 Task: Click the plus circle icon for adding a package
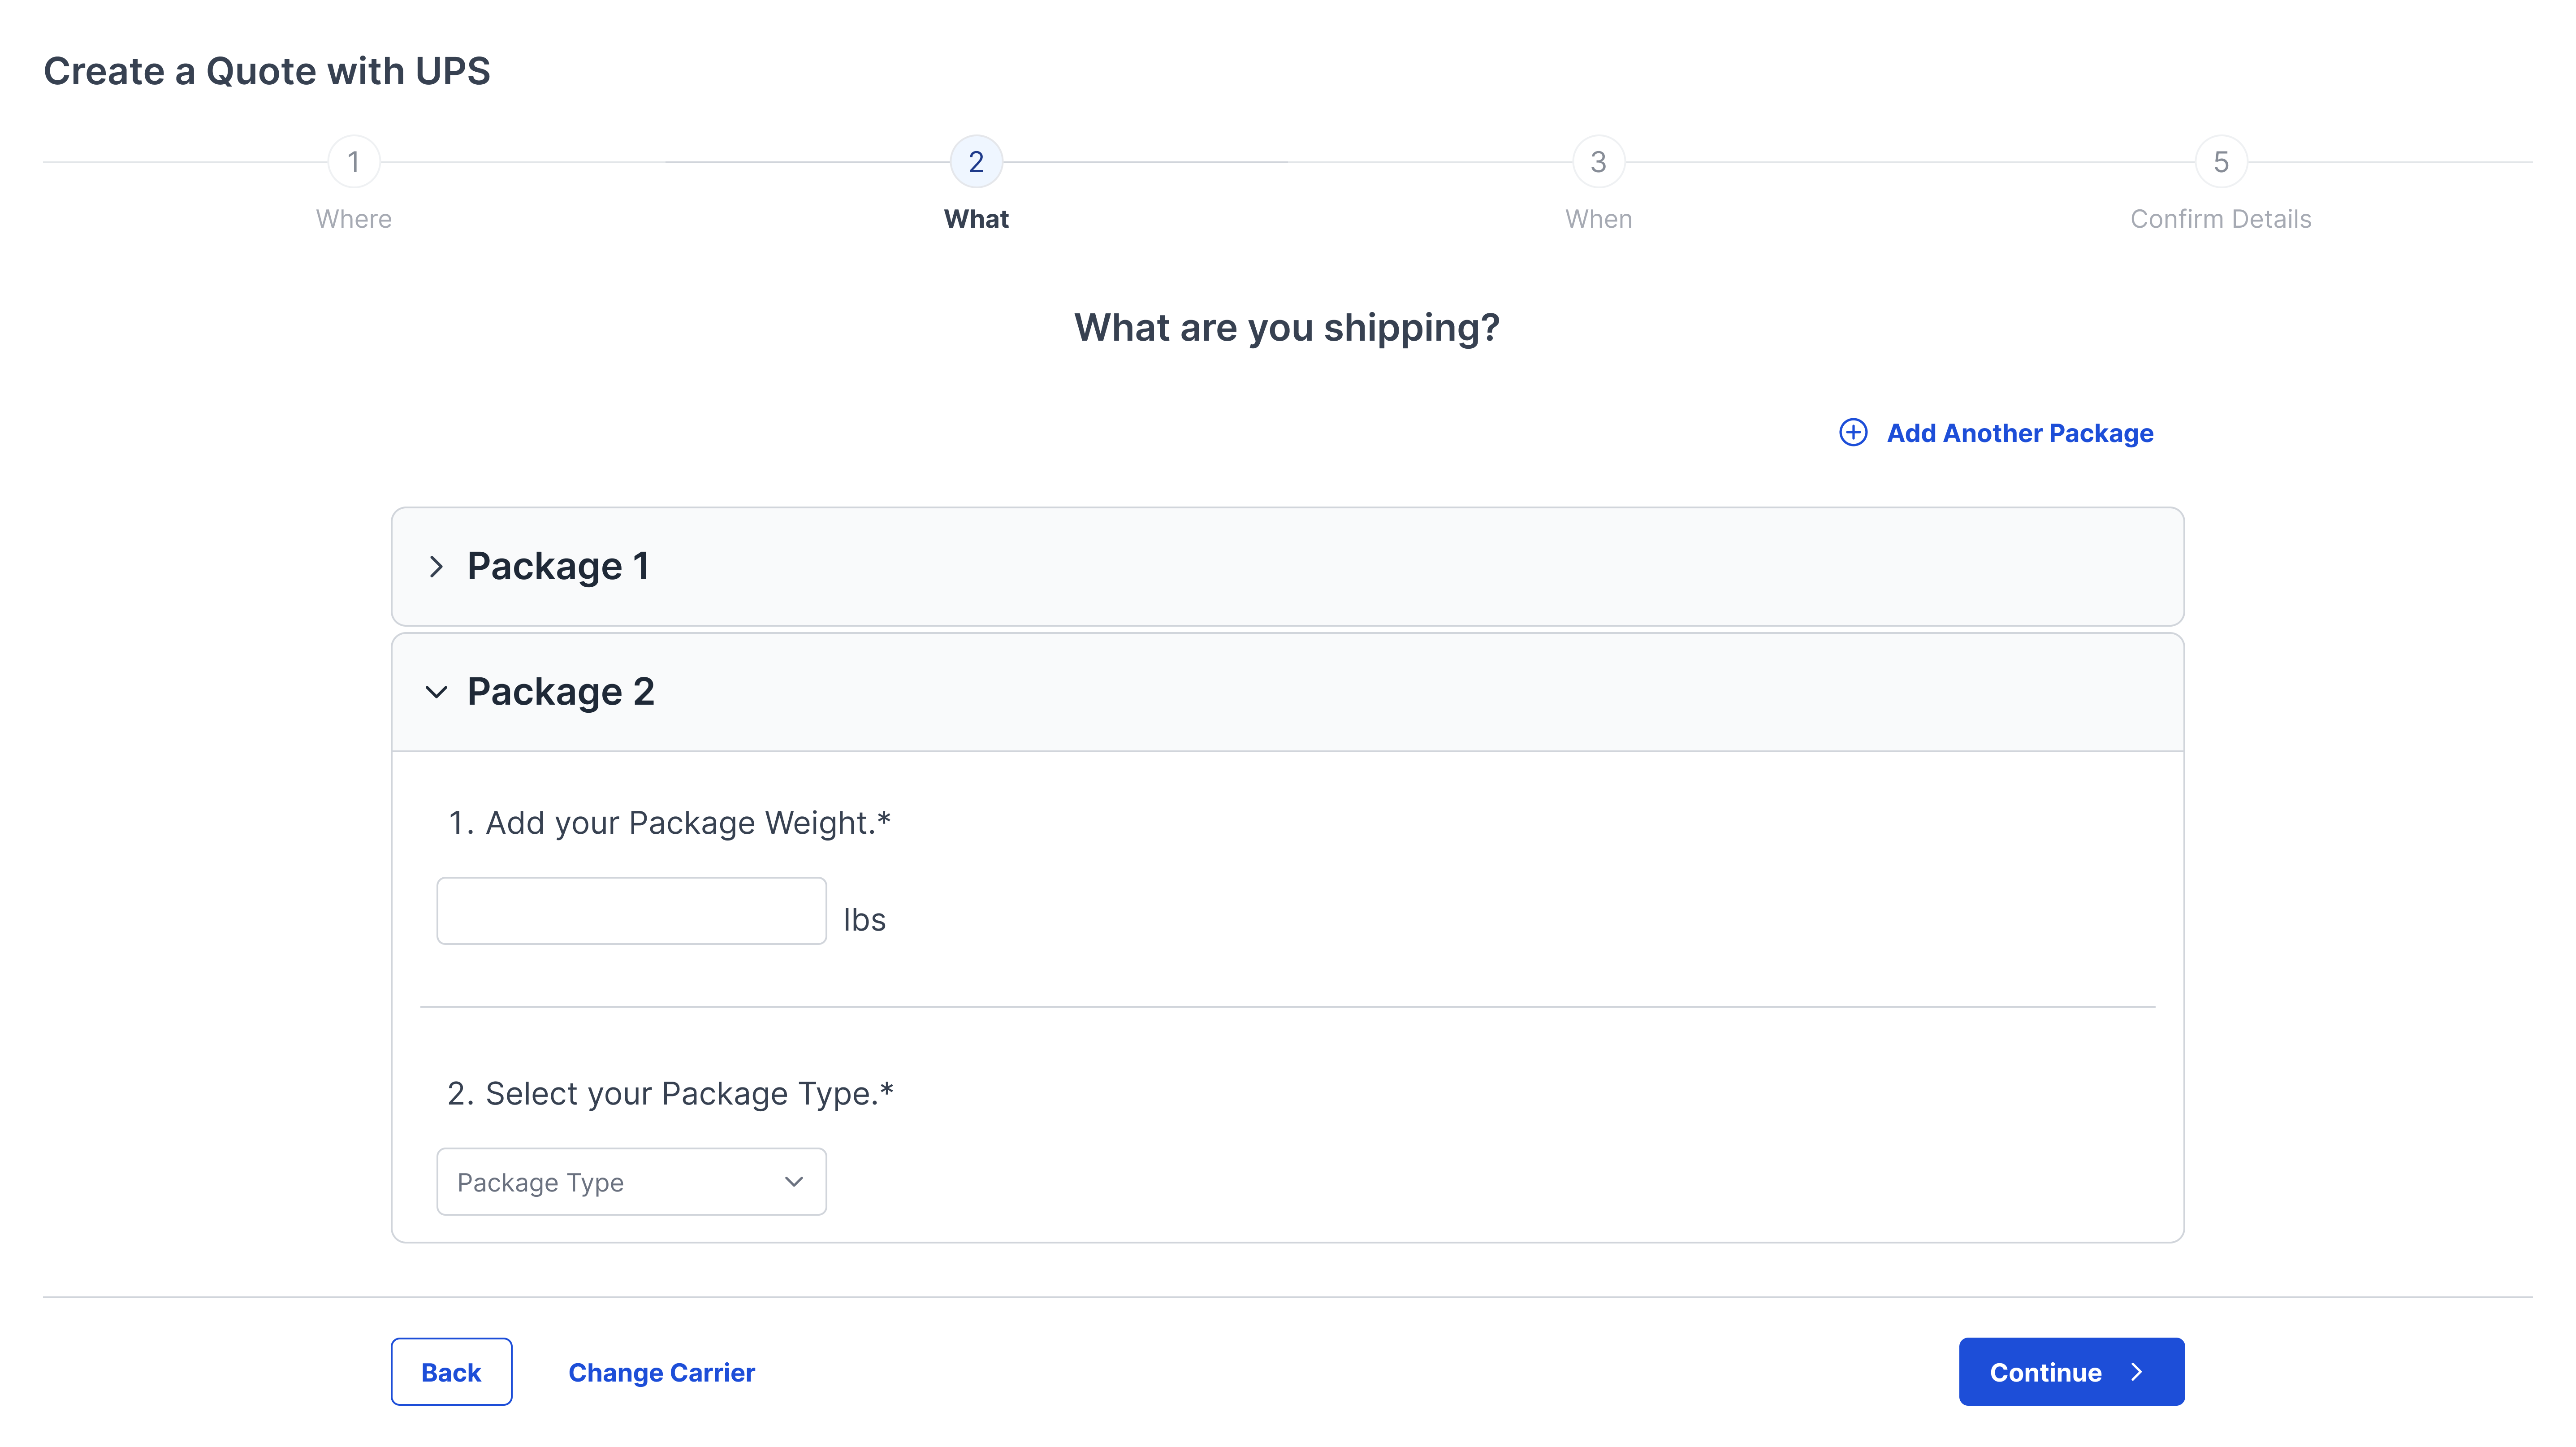1853,432
